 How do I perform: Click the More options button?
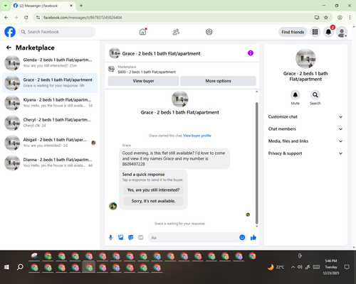pyautogui.click(x=218, y=81)
